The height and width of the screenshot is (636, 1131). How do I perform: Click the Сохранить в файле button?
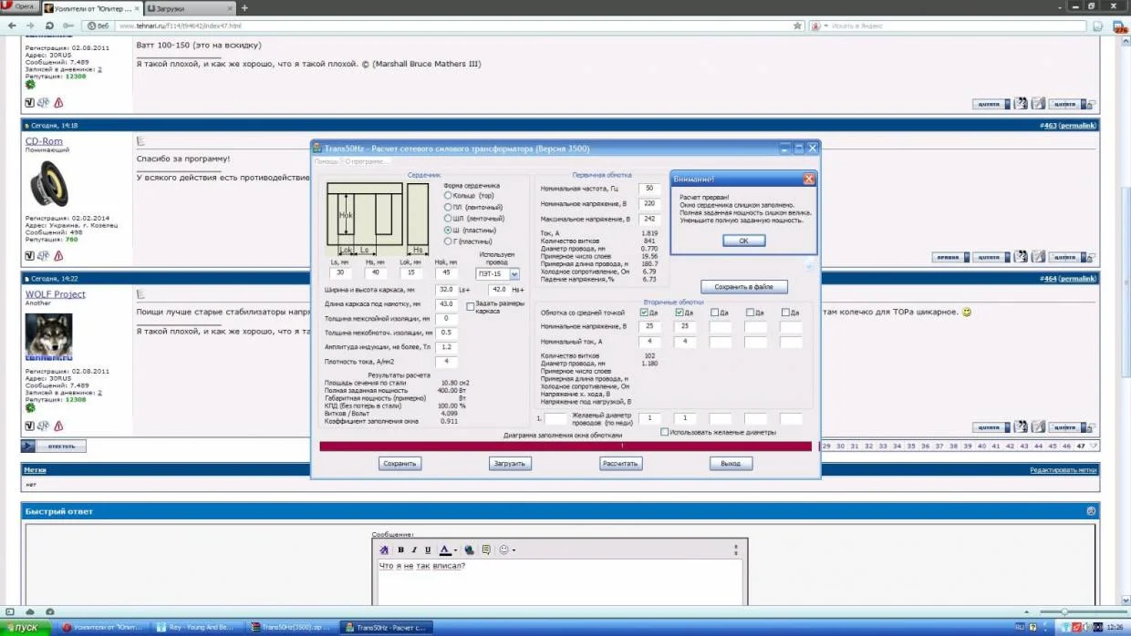[x=743, y=286]
